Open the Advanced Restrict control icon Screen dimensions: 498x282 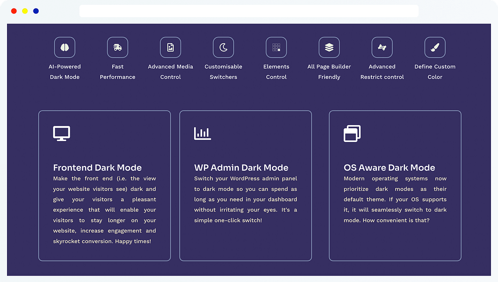click(x=382, y=47)
